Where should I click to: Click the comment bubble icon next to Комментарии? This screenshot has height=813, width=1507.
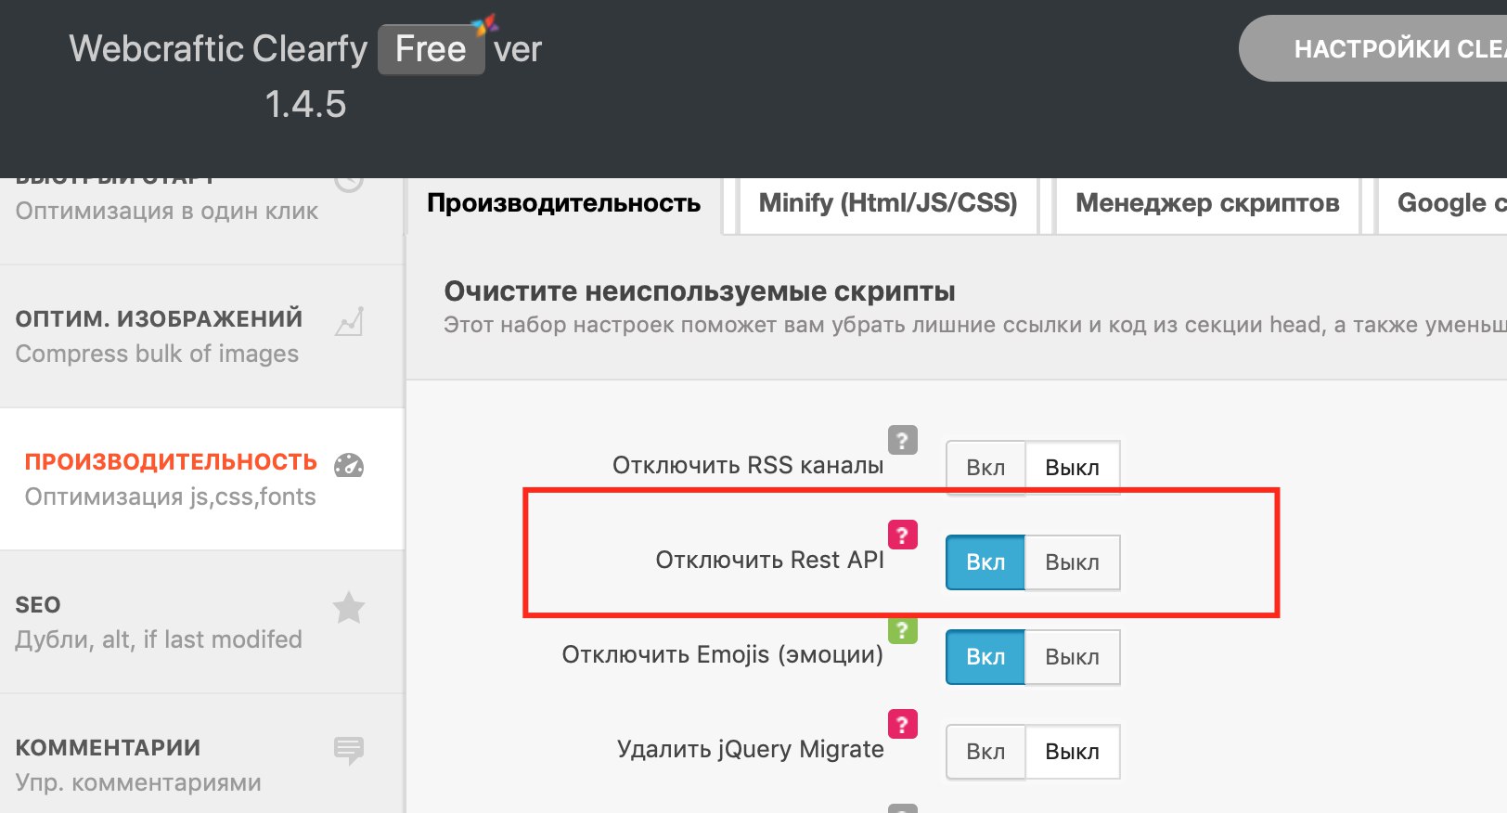click(x=349, y=750)
